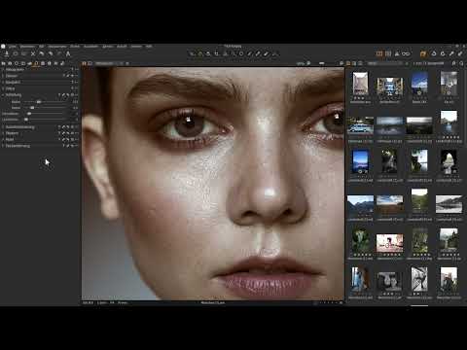Click the Import images toolbar icon

pyautogui.click(x=7, y=53)
